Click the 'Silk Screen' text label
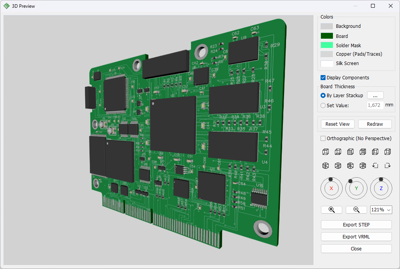This screenshot has width=400, height=269. (x=347, y=63)
